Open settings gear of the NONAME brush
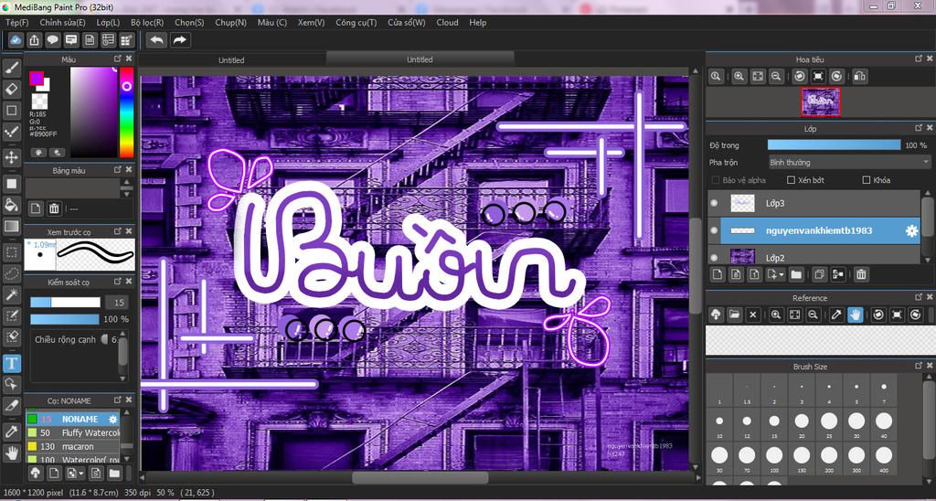The height and width of the screenshot is (501, 936). pos(112,420)
